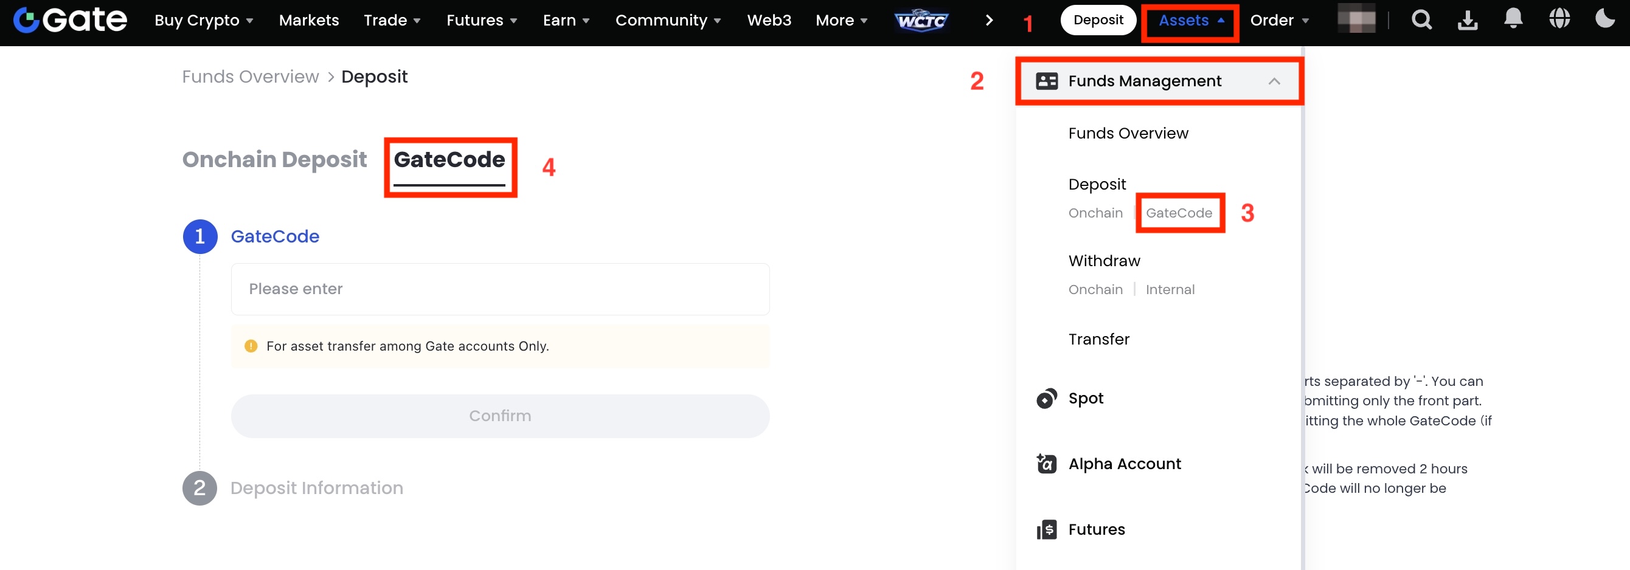Click the WCTC banner icon

[921, 21]
